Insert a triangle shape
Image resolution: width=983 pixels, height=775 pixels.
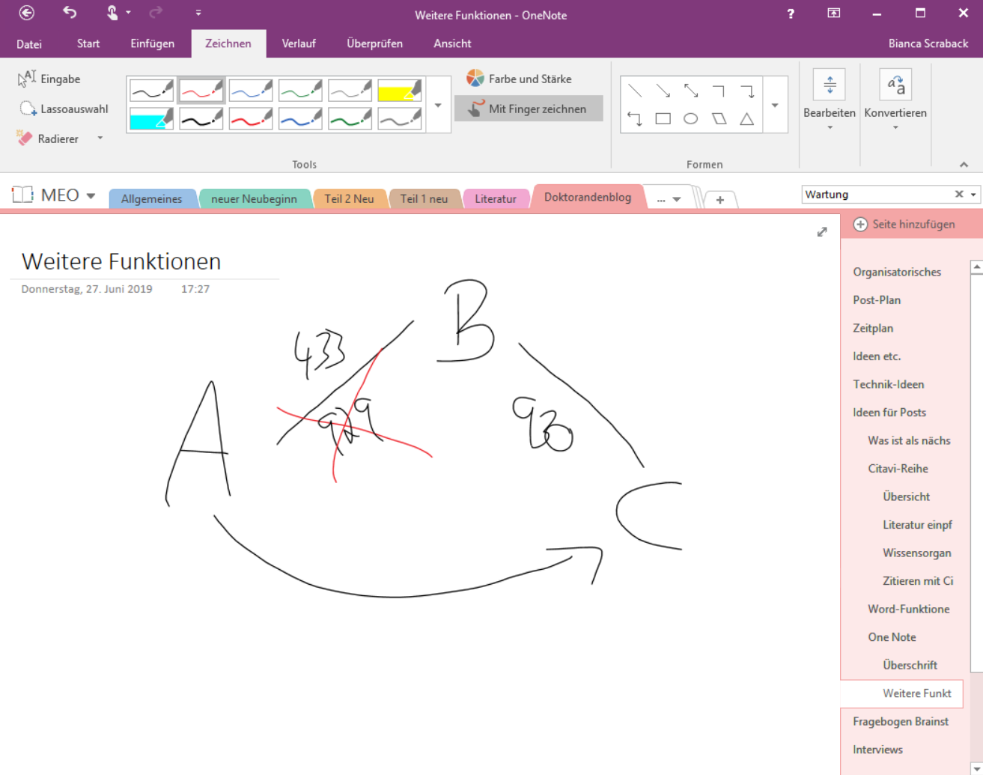tap(746, 118)
